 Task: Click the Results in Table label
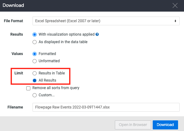52,73
